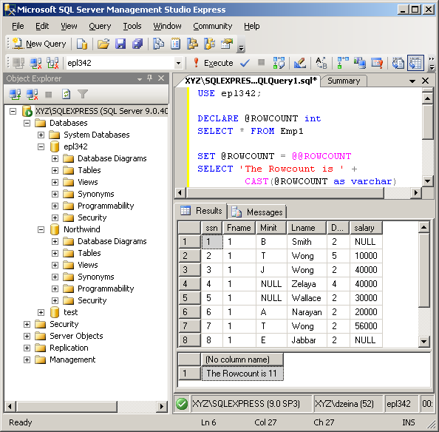The image size is (439, 432).
Task: Switch to the Messages tab
Action: pos(258,212)
